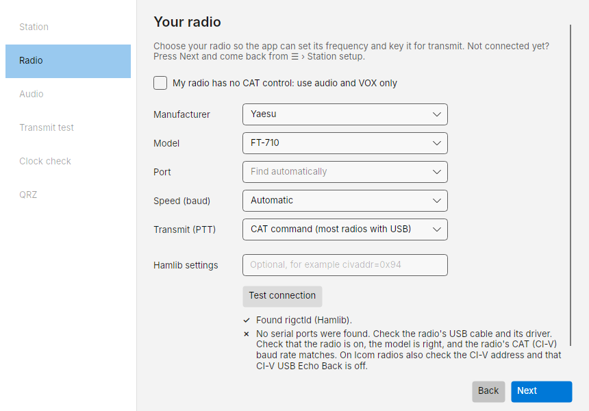Click the checkmark icon beside 'Found rigctld'
Viewport: 589px width, 411px height.
pos(247,321)
